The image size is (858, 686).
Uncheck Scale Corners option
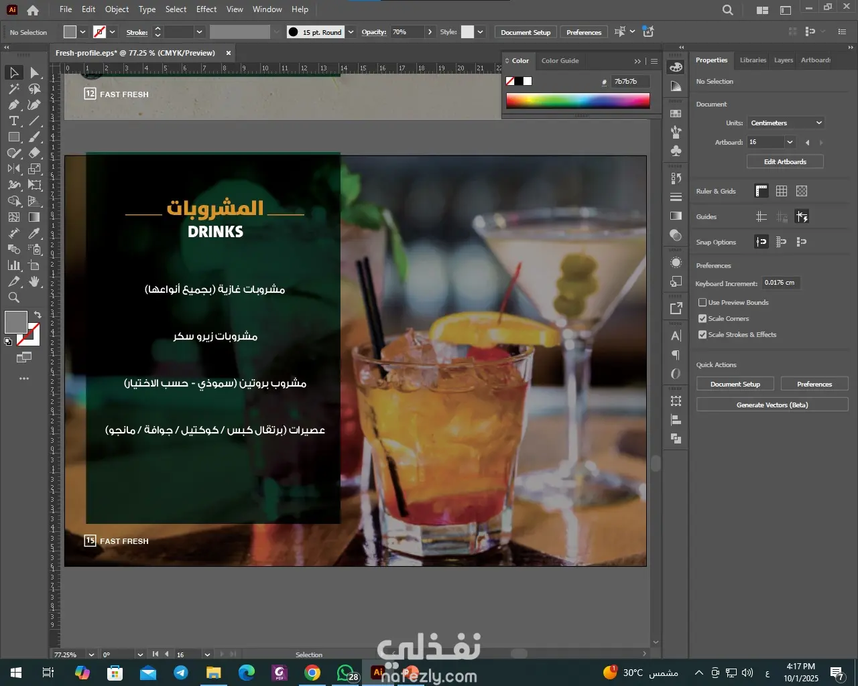point(702,319)
